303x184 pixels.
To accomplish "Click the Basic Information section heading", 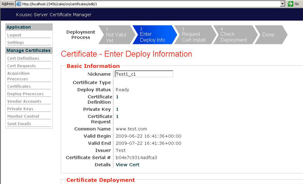I will point(93,66).
